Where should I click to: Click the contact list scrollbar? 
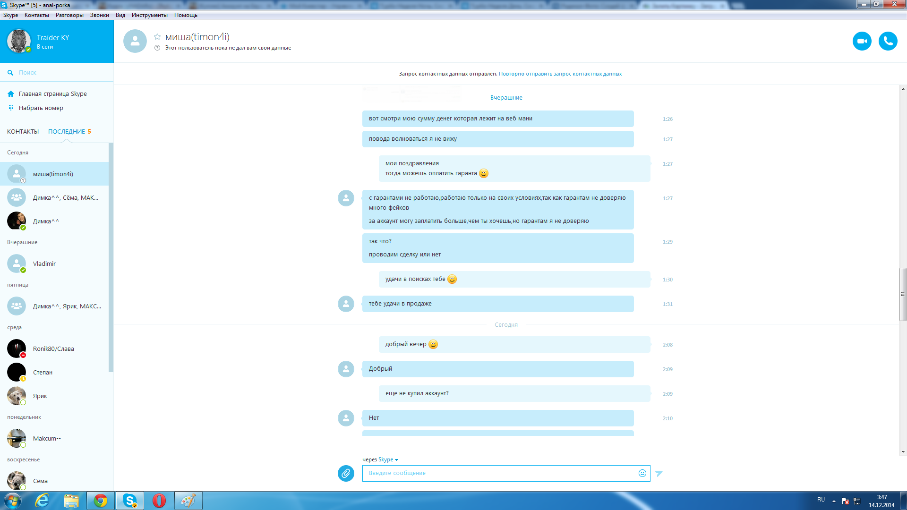(111, 257)
